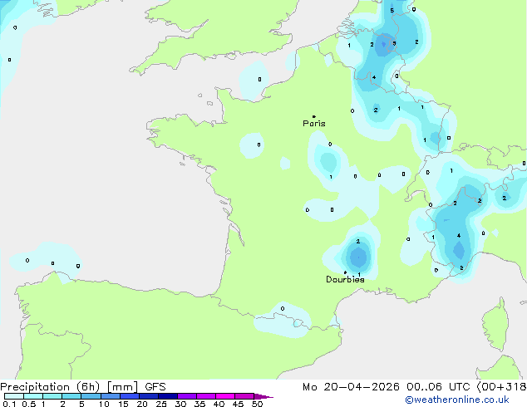527x407 pixels.
Task: Pick the 30–35 mm purple legend swatch
Action: pyautogui.click(x=187, y=396)
